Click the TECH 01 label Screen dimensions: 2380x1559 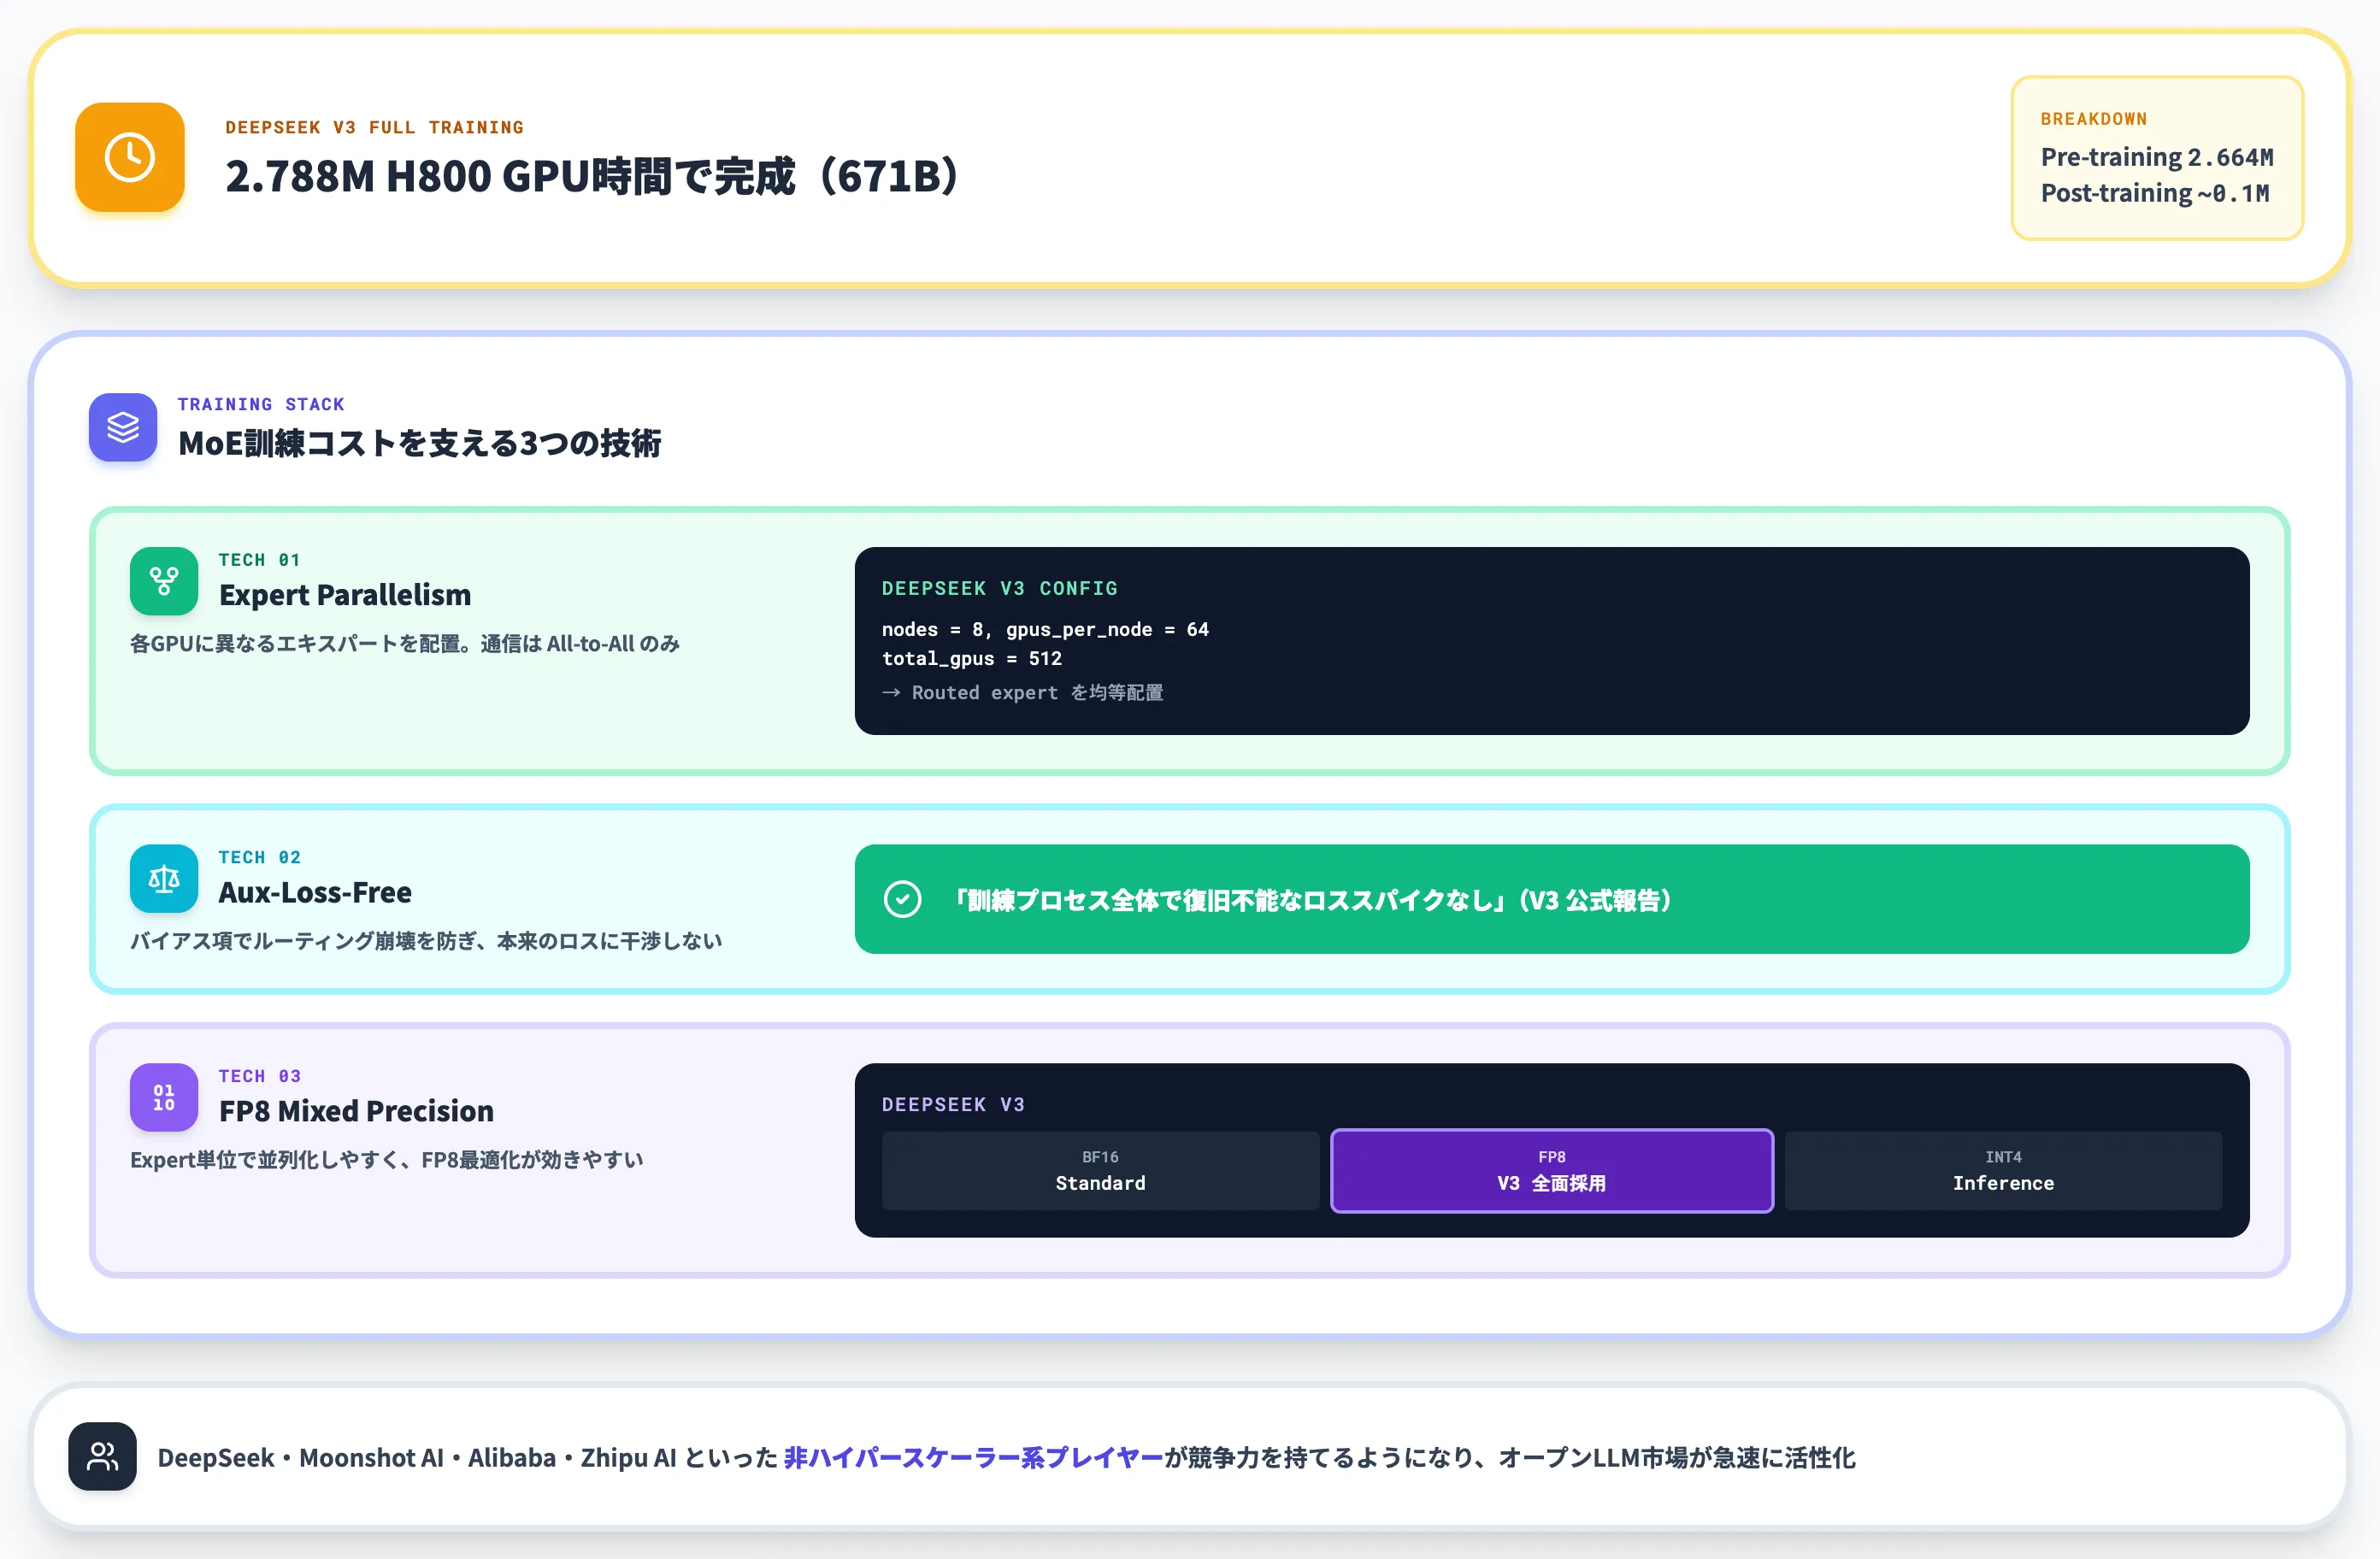tap(259, 560)
